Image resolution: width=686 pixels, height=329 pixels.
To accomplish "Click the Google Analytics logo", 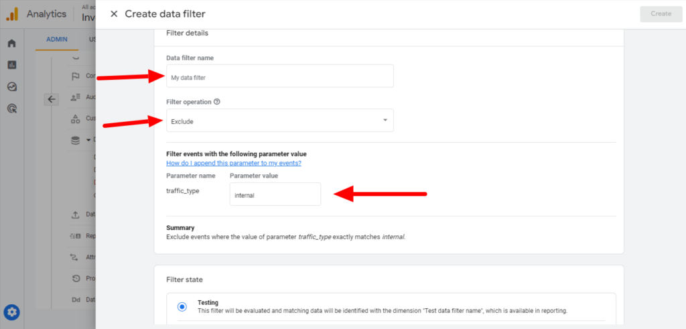I will [12, 14].
